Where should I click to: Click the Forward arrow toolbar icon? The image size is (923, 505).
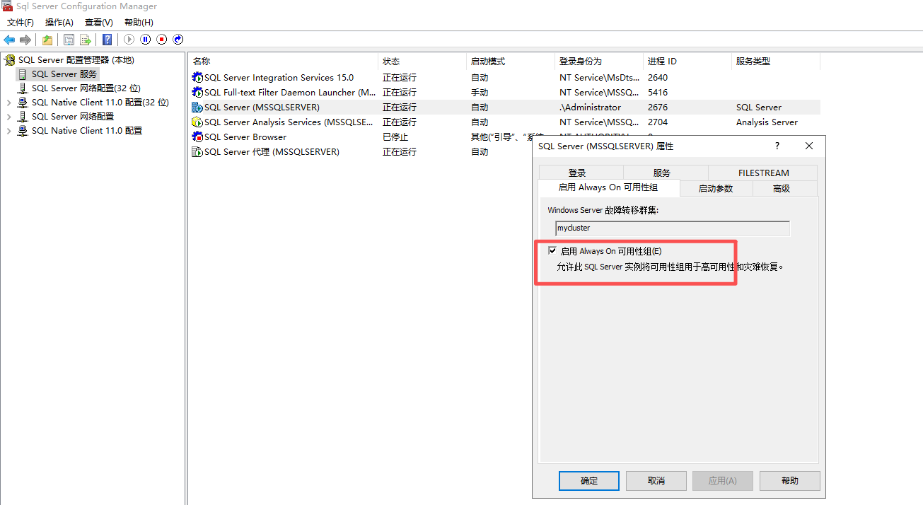point(25,40)
